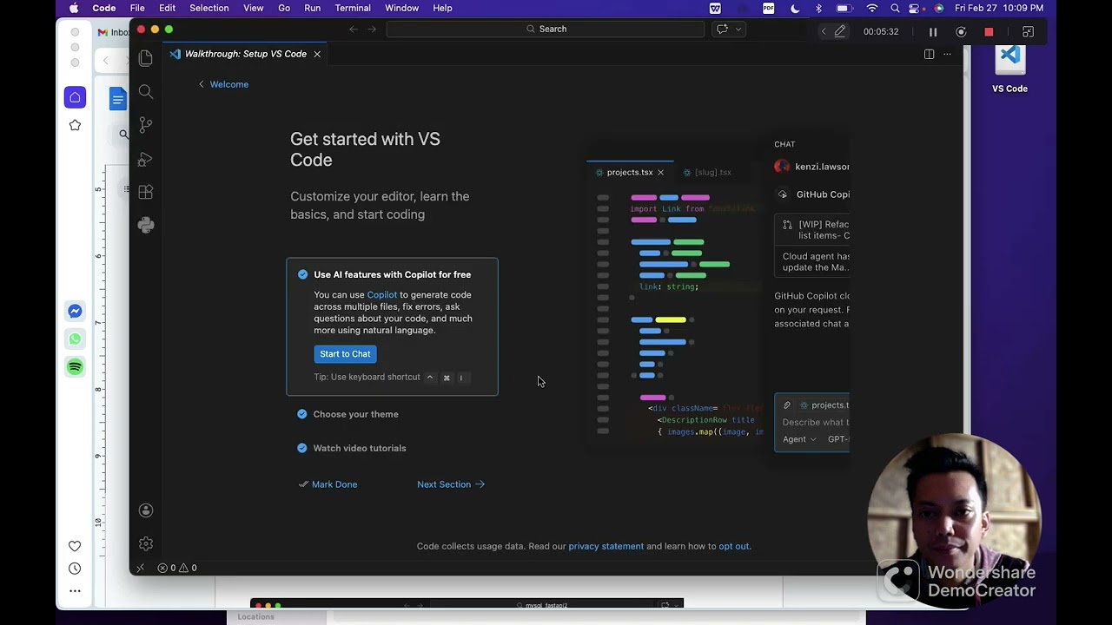The height and width of the screenshot is (625, 1112).
Task: Open the Agent mode dropdown in chat preview
Action: 799,439
